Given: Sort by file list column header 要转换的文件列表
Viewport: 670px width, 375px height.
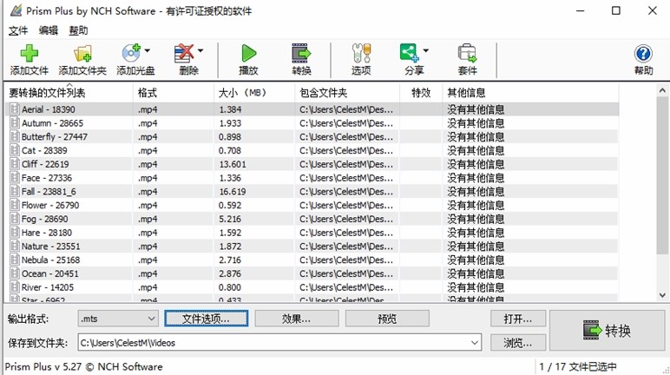Looking at the screenshot, I should point(69,93).
